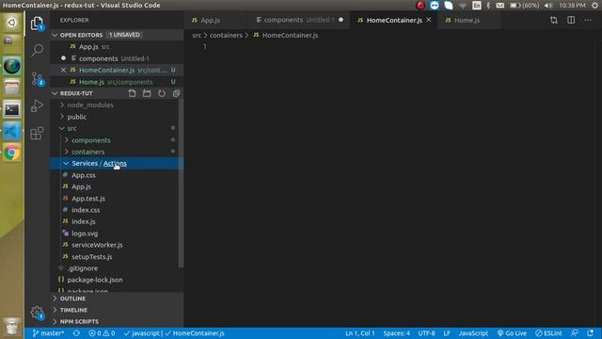This screenshot has width=602, height=339.
Task: Change Spaces: 4 indentation setting
Action: 396,333
